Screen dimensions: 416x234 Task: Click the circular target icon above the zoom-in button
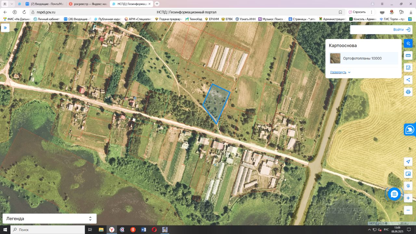pyautogui.click(x=408, y=186)
